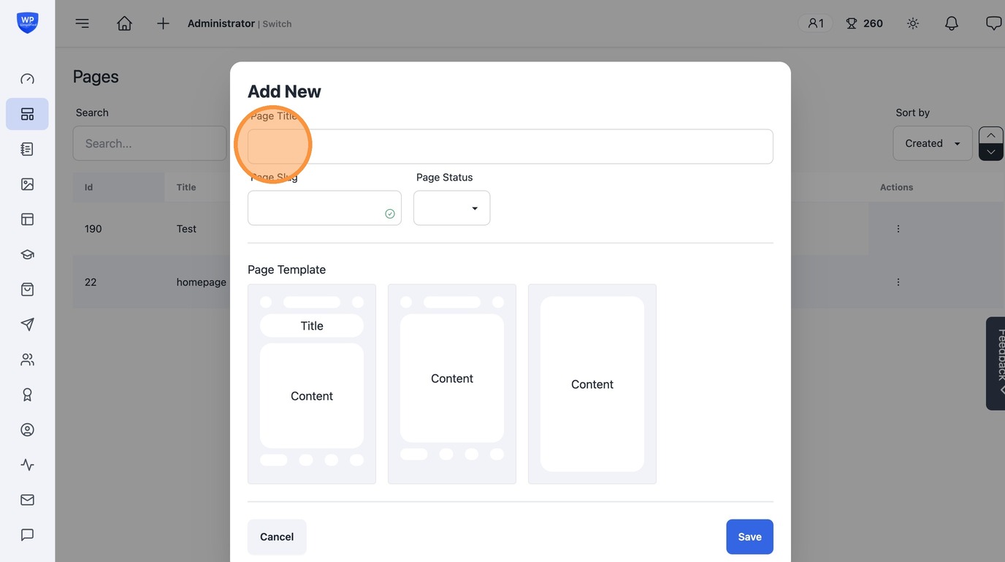Viewport: 1005px width, 562px height.
Task: Click sort ascending up chevron
Action: [991, 135]
